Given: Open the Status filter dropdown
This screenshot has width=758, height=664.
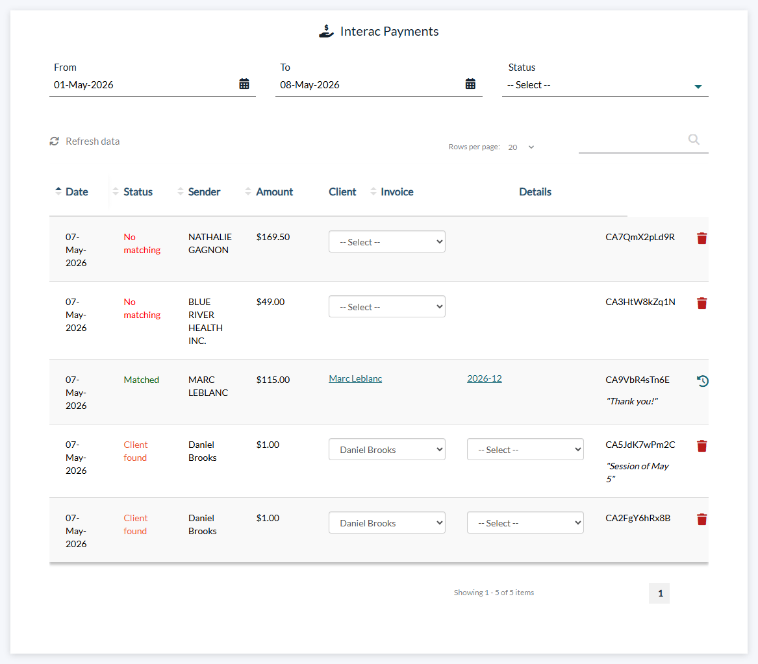Looking at the screenshot, I should coord(605,85).
